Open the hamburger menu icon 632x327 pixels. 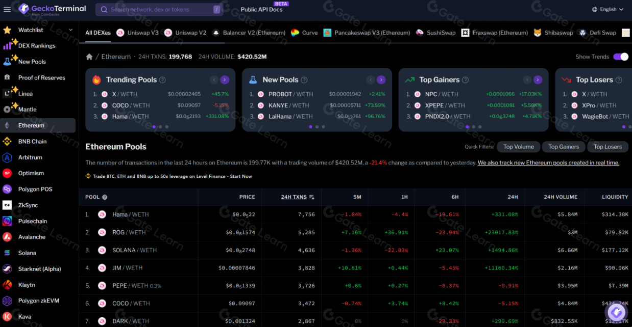point(7,9)
